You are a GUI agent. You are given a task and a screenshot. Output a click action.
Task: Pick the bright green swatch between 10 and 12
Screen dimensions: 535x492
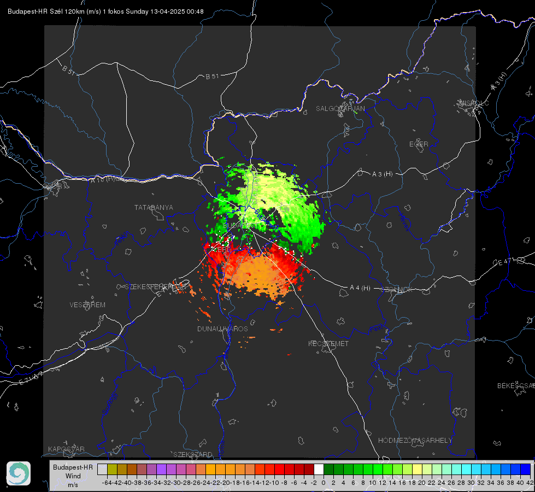pos(378,469)
